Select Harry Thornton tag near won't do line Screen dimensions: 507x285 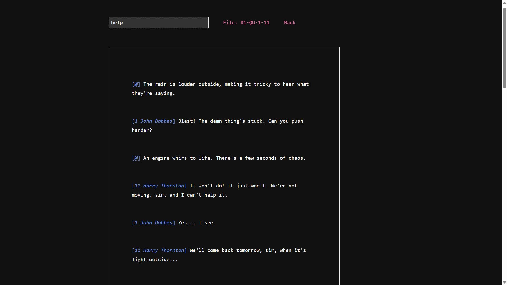coord(159,186)
